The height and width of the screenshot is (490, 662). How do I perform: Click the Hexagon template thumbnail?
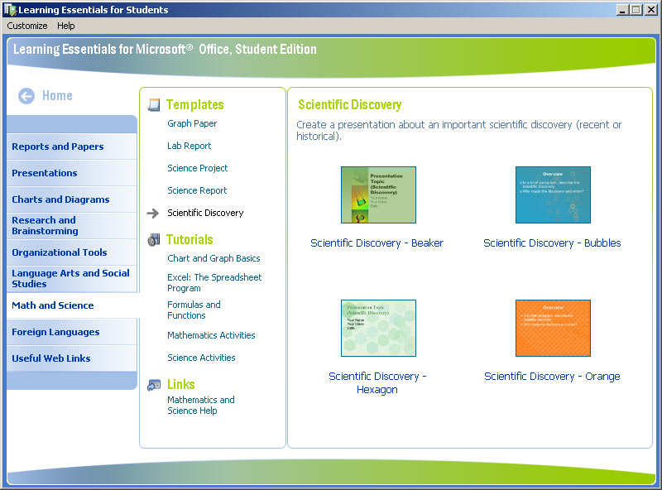tap(378, 329)
